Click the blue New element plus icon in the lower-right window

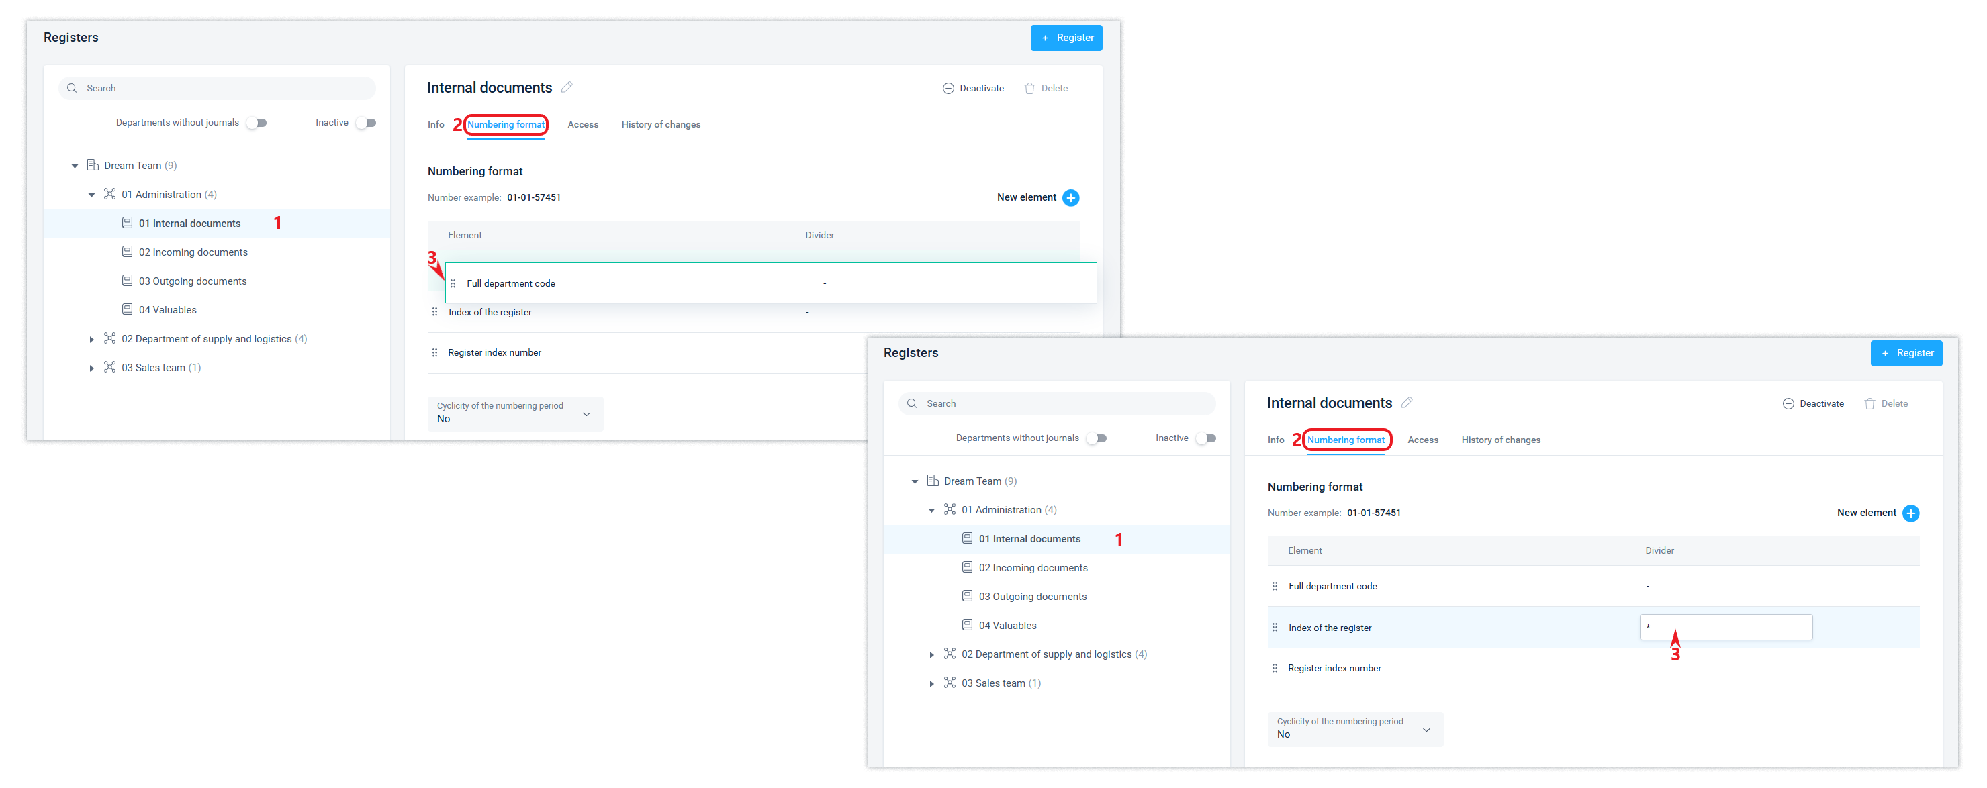coord(1910,513)
